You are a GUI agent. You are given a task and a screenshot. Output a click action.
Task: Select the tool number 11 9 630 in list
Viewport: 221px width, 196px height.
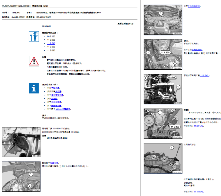pos(51,50)
